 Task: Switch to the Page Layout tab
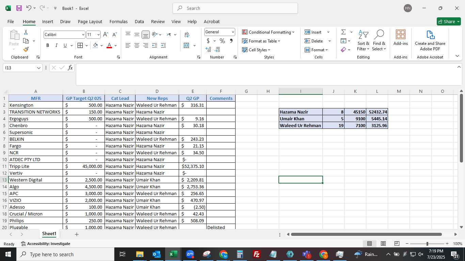[x=90, y=21]
